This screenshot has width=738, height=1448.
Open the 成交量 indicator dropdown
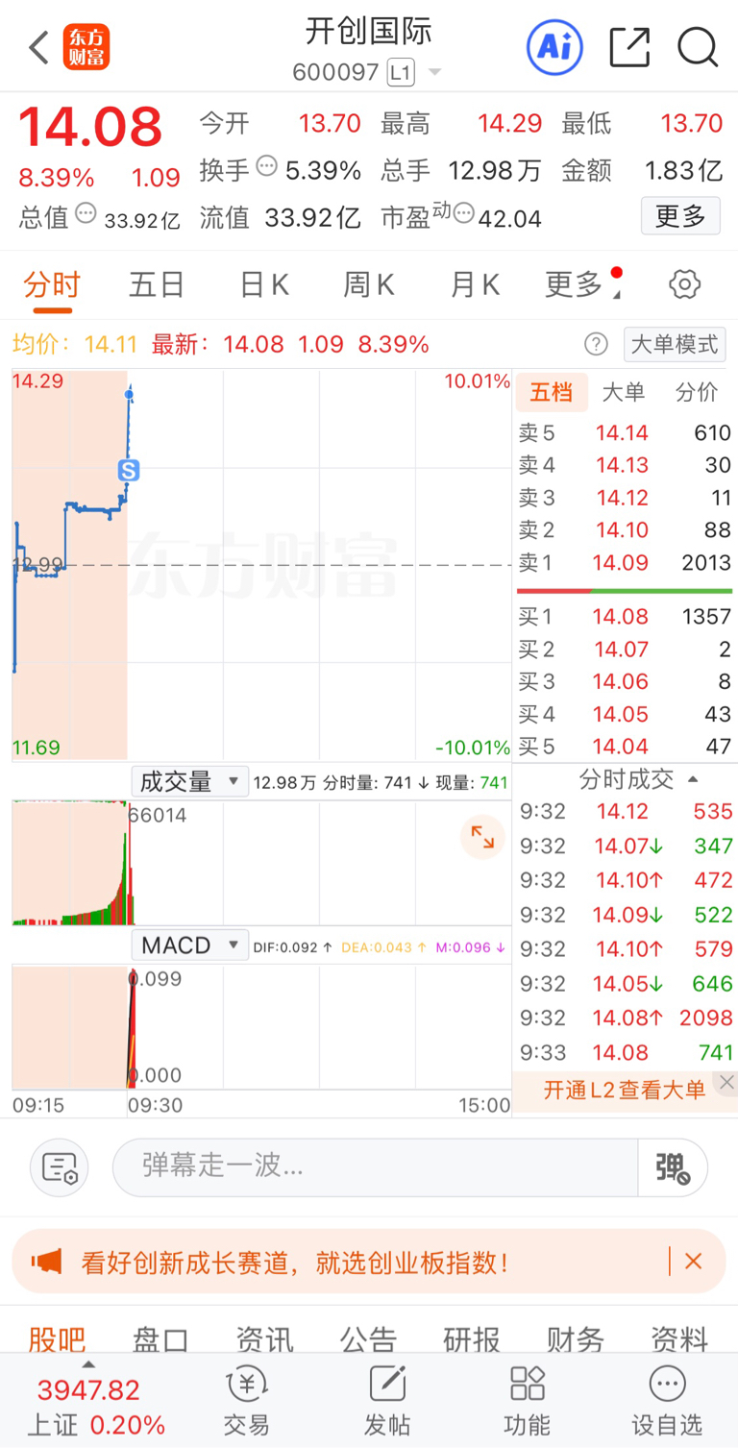[189, 782]
